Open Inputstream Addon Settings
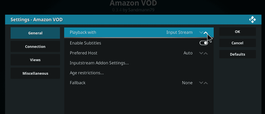This screenshot has height=114, width=265. [x=99, y=63]
